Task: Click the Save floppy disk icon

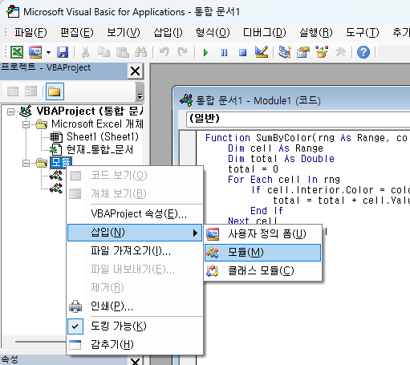Action: click(63, 52)
